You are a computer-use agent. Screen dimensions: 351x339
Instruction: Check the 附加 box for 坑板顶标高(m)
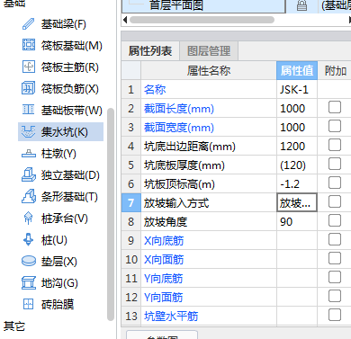(x=335, y=183)
